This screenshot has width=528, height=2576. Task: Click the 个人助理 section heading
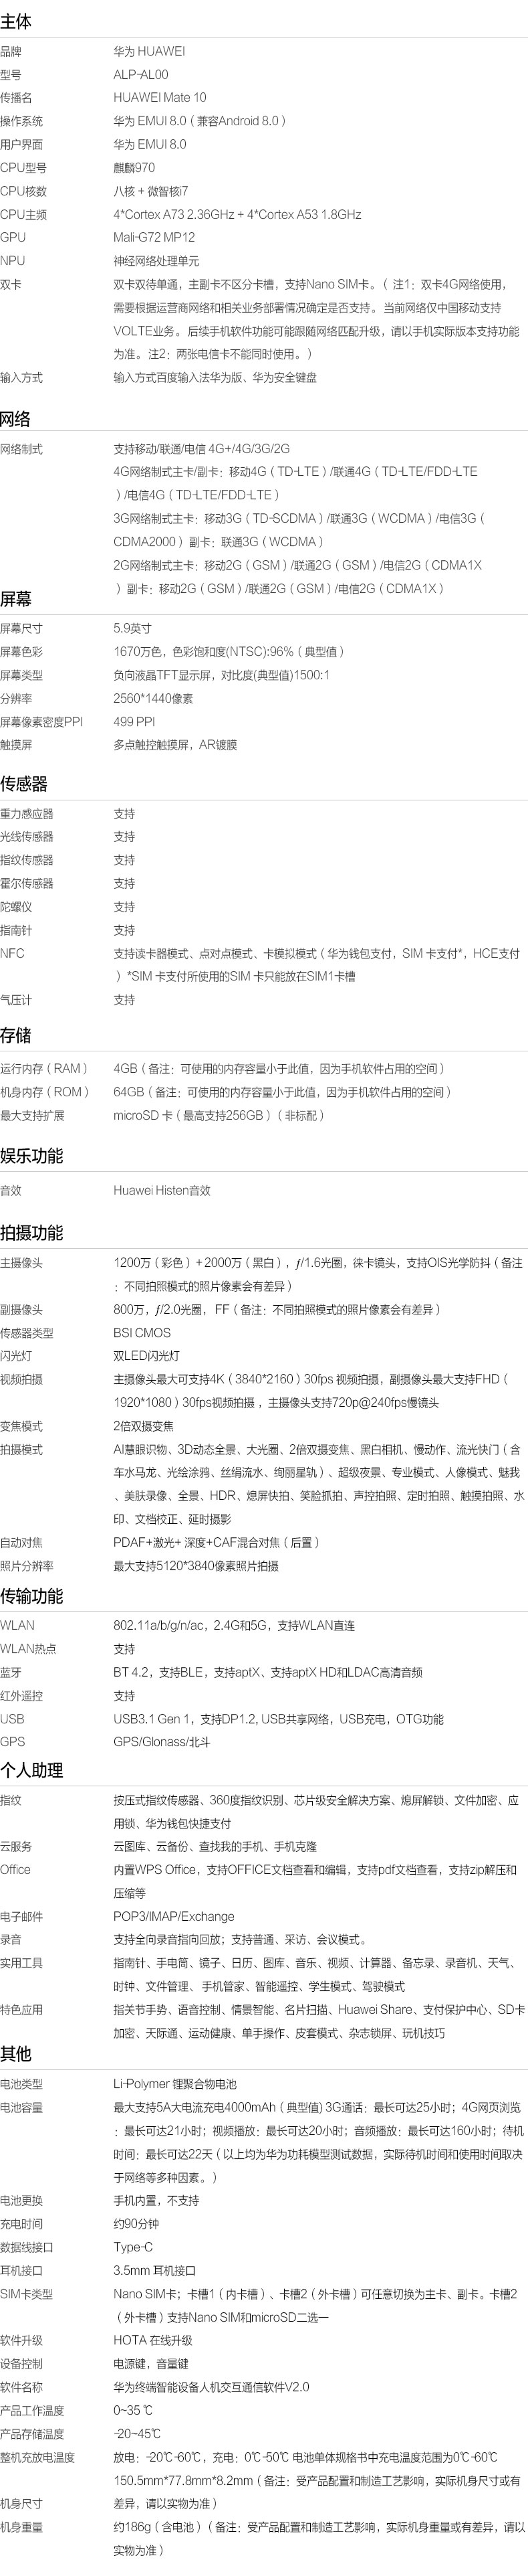coord(31,1770)
